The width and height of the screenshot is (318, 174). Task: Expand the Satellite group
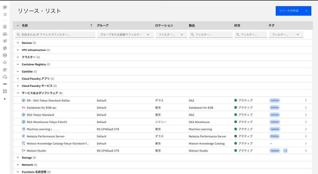coord(18,71)
